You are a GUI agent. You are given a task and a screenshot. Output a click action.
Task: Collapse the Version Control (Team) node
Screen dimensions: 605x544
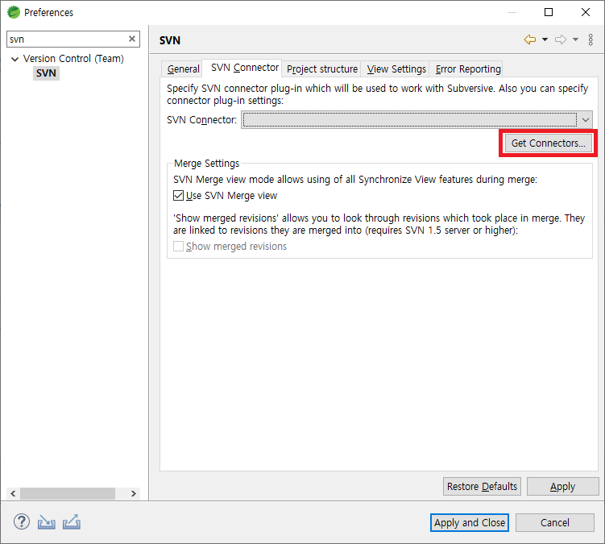[x=15, y=59]
